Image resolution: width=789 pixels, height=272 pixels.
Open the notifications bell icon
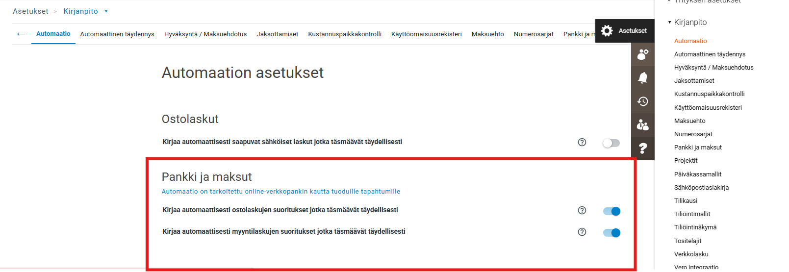[x=642, y=77]
